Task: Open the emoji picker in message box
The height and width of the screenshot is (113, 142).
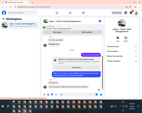Action: [x=97, y=94]
